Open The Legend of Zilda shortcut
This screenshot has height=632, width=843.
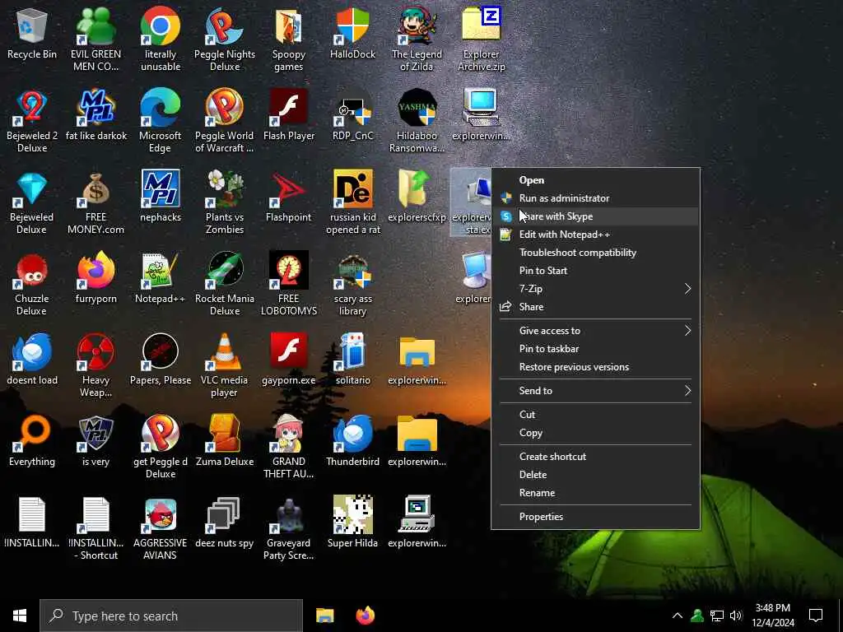pyautogui.click(x=417, y=39)
